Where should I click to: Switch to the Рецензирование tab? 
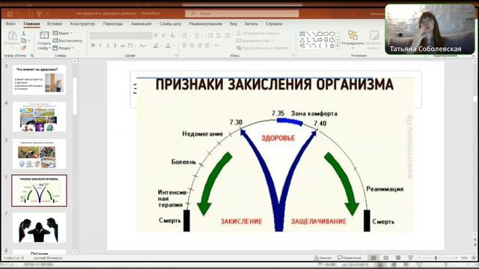[x=205, y=23]
